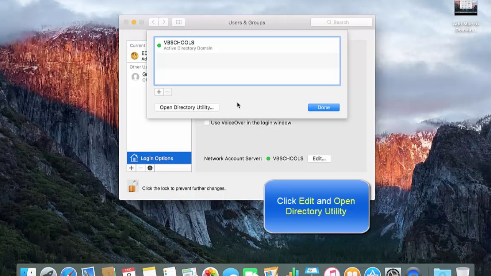Screen dimensions: 491x276
Task: Toggle Use VoiceOver in the login window
Action: click(x=207, y=123)
